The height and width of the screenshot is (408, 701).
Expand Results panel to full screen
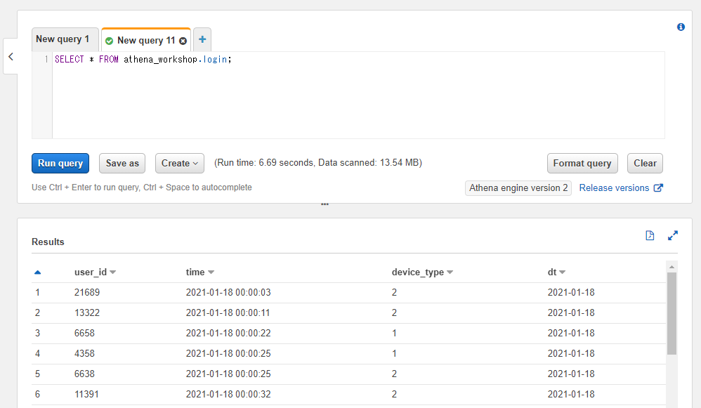coord(673,235)
